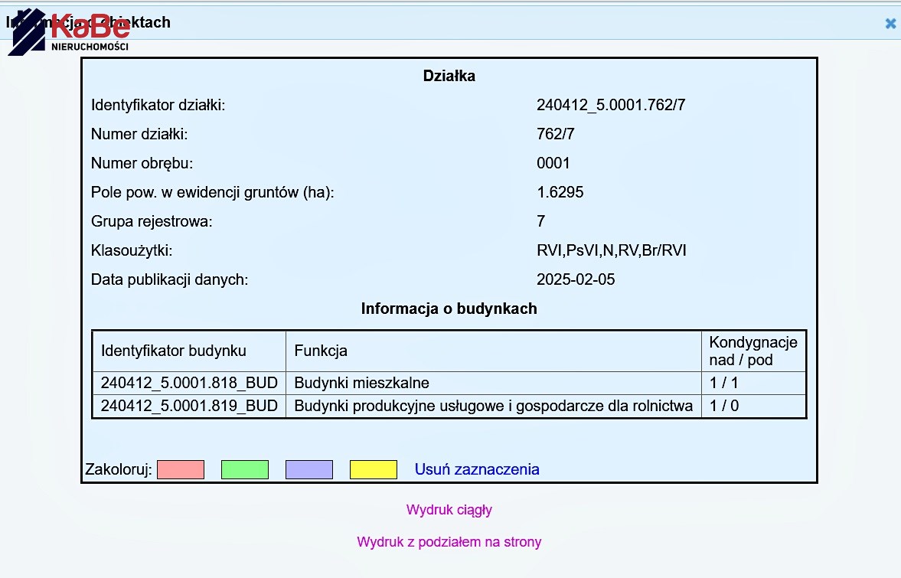
Task: Click the 'Informacja o budynkach' heading
Action: (449, 309)
